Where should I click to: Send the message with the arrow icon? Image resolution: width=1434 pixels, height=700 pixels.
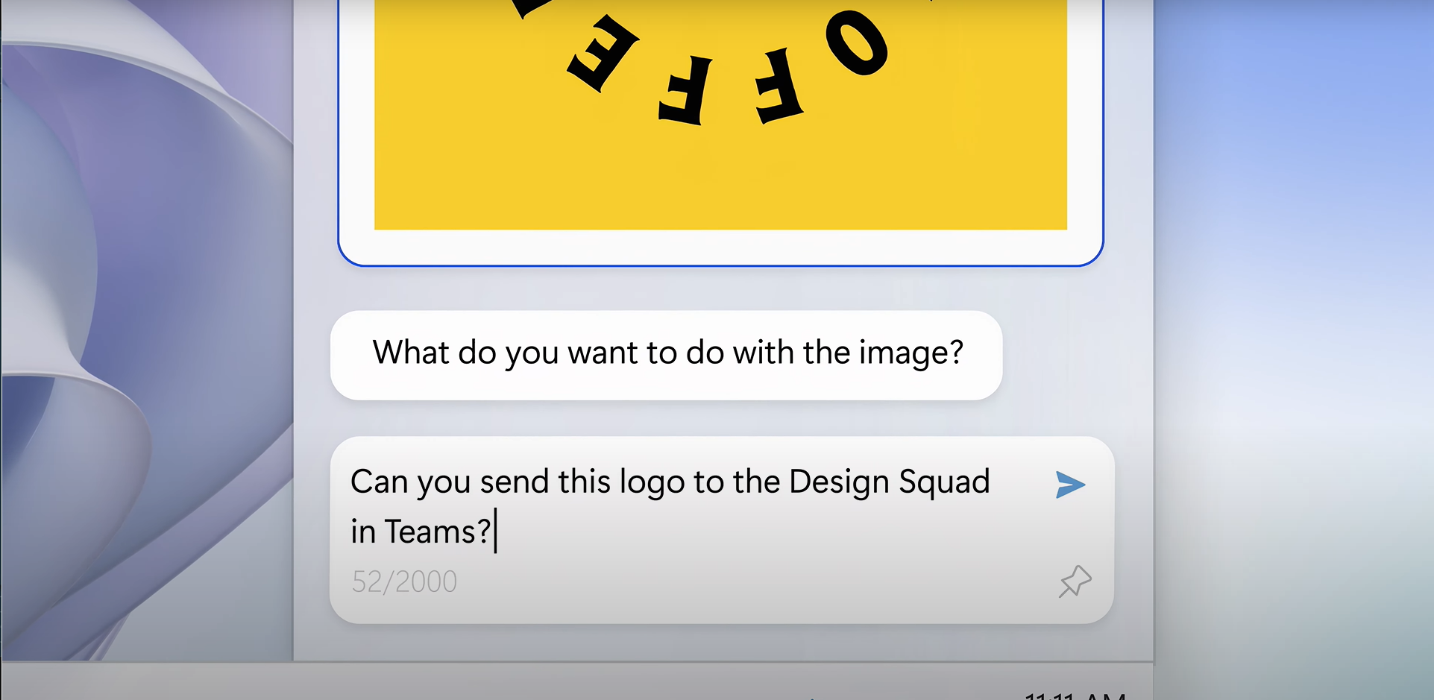tap(1070, 485)
